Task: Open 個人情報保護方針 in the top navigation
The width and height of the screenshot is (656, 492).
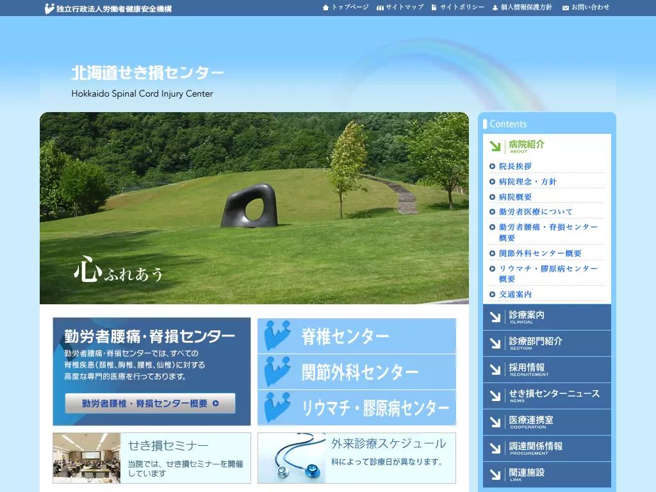Action: click(527, 8)
